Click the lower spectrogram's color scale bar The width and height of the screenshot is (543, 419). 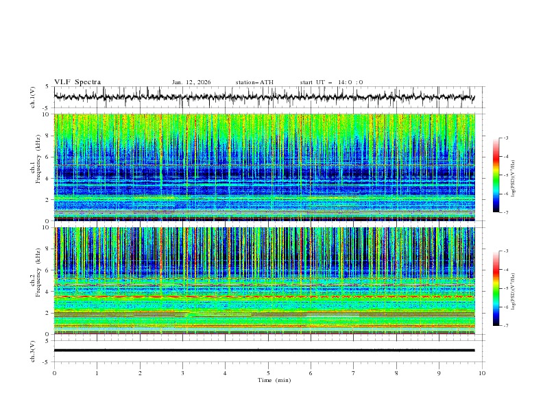(x=496, y=288)
